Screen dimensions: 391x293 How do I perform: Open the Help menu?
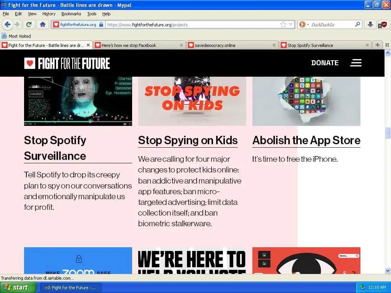click(x=107, y=14)
